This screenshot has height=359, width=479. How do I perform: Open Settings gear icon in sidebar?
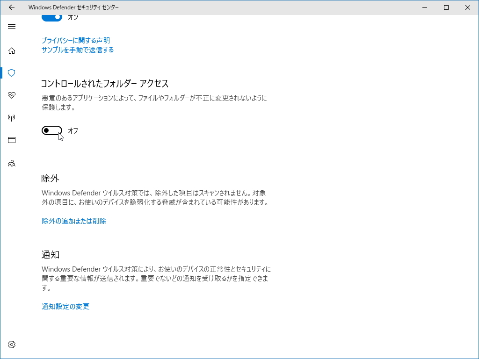pyautogui.click(x=12, y=345)
